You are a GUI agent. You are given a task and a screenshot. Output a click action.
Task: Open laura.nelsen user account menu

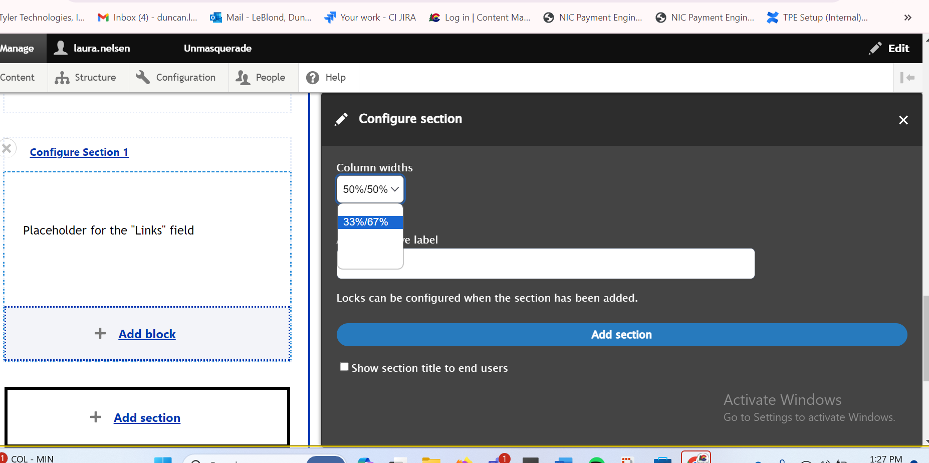pos(92,49)
